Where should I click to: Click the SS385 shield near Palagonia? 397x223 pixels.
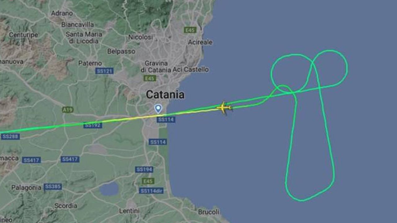(x=53, y=187)
